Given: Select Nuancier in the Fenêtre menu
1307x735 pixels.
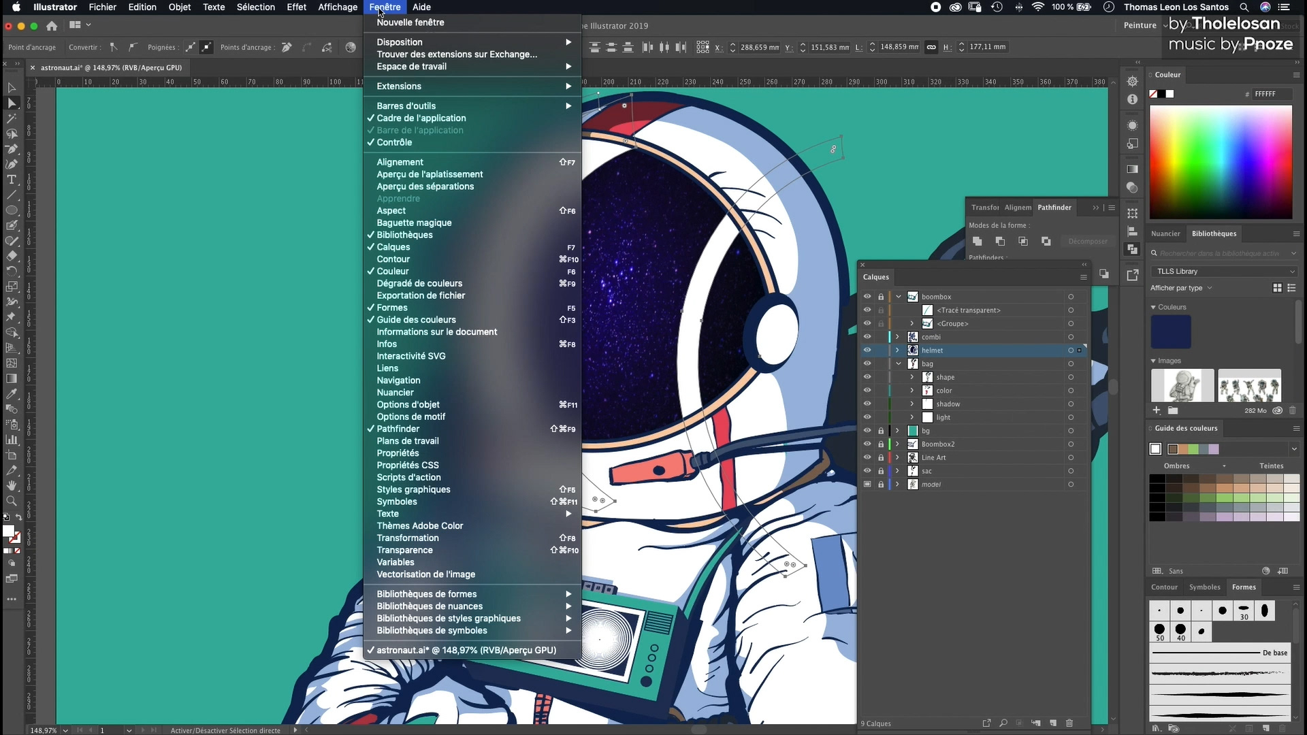Looking at the screenshot, I should point(472,393).
